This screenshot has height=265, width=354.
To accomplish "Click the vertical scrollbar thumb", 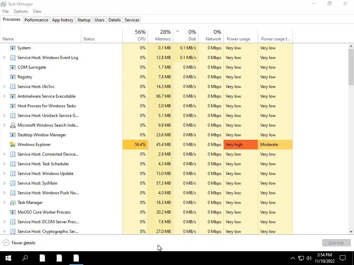I will (351, 67).
